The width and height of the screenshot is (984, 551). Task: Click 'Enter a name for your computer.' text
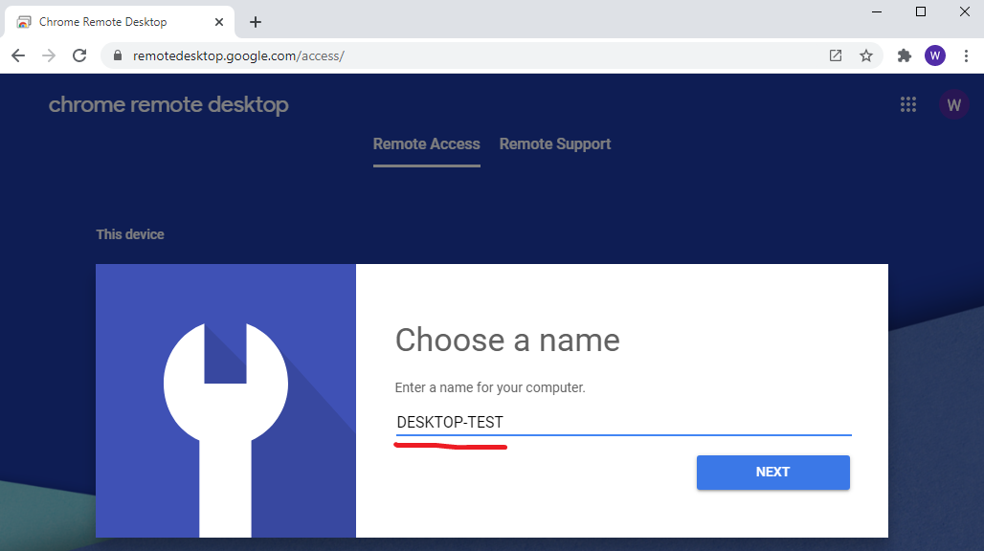(x=490, y=387)
